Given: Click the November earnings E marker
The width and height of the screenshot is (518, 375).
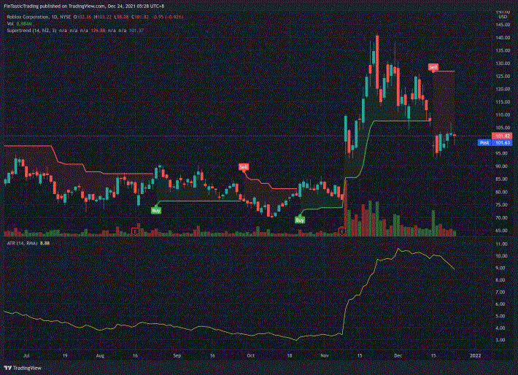Looking at the screenshot, I should click(x=342, y=231).
